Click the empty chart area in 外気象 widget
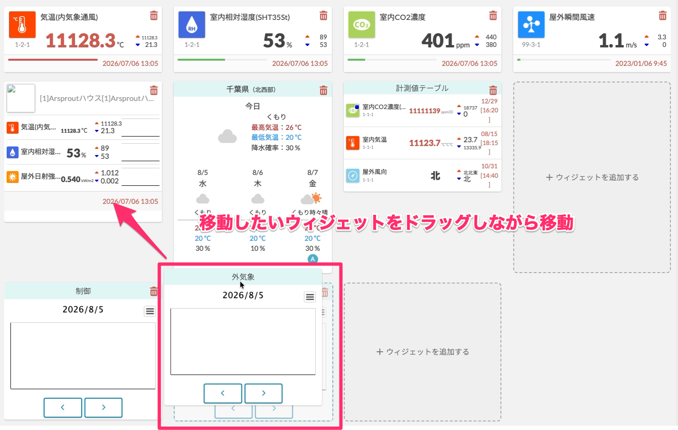678x430 pixels. (243, 342)
